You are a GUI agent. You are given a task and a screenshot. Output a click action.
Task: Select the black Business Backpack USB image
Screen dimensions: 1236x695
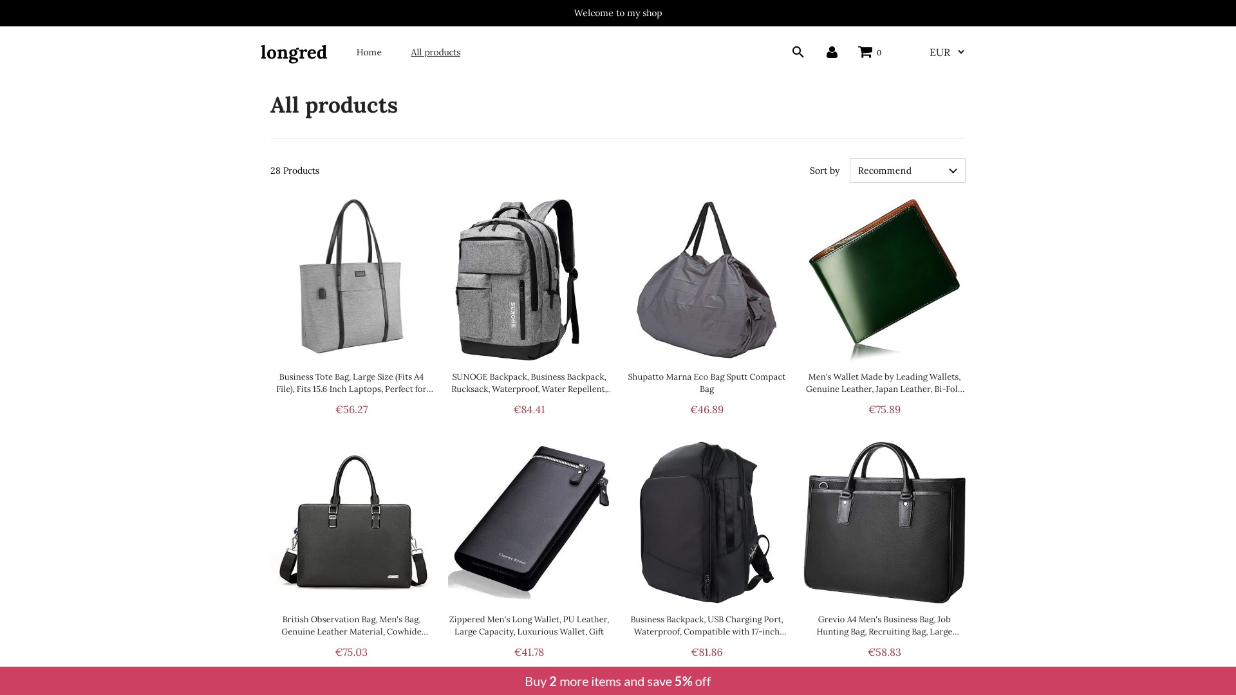tap(707, 522)
